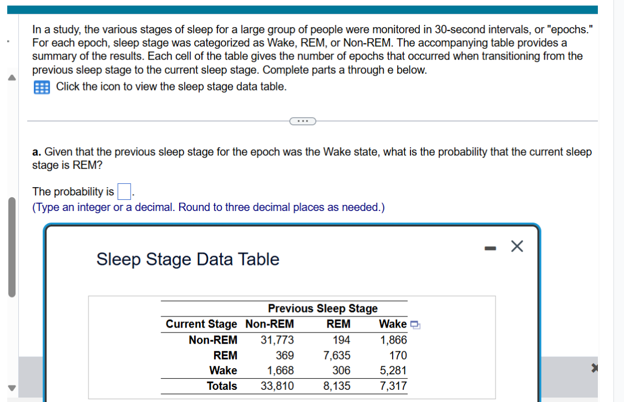Select the 369 cell in REM row

pos(285,355)
